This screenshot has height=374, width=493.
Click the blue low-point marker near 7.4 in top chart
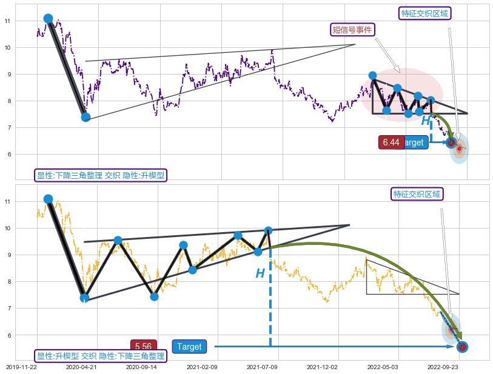click(86, 117)
